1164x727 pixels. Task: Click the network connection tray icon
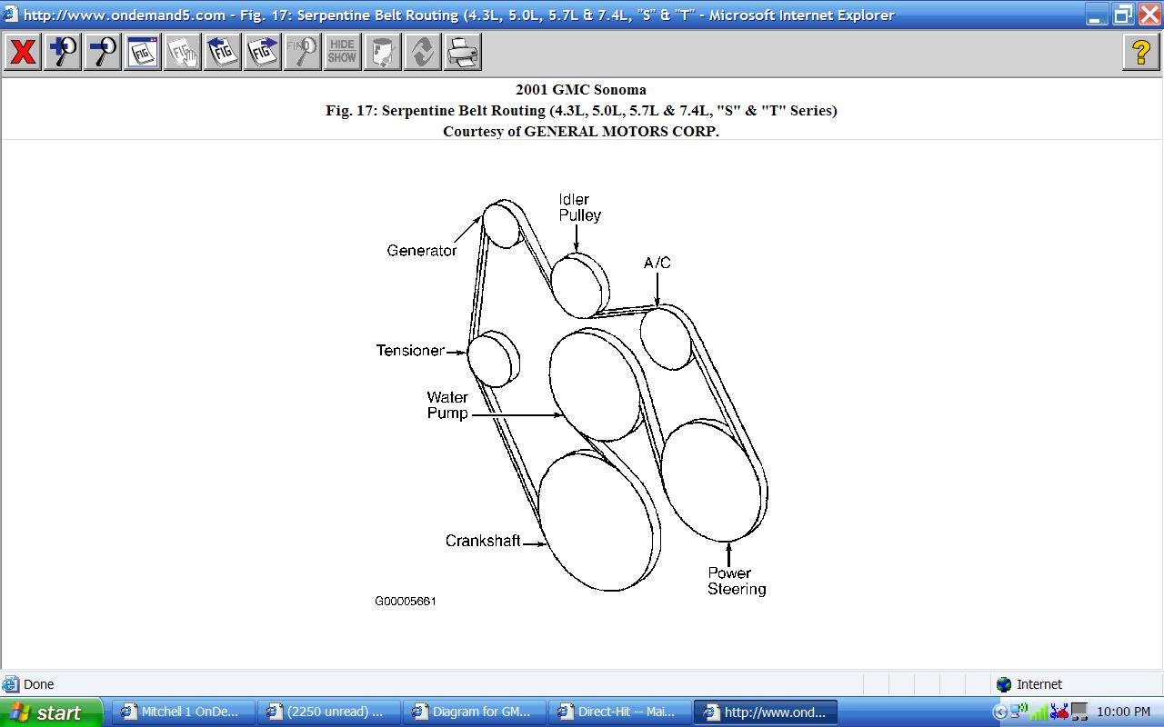[x=1018, y=712]
